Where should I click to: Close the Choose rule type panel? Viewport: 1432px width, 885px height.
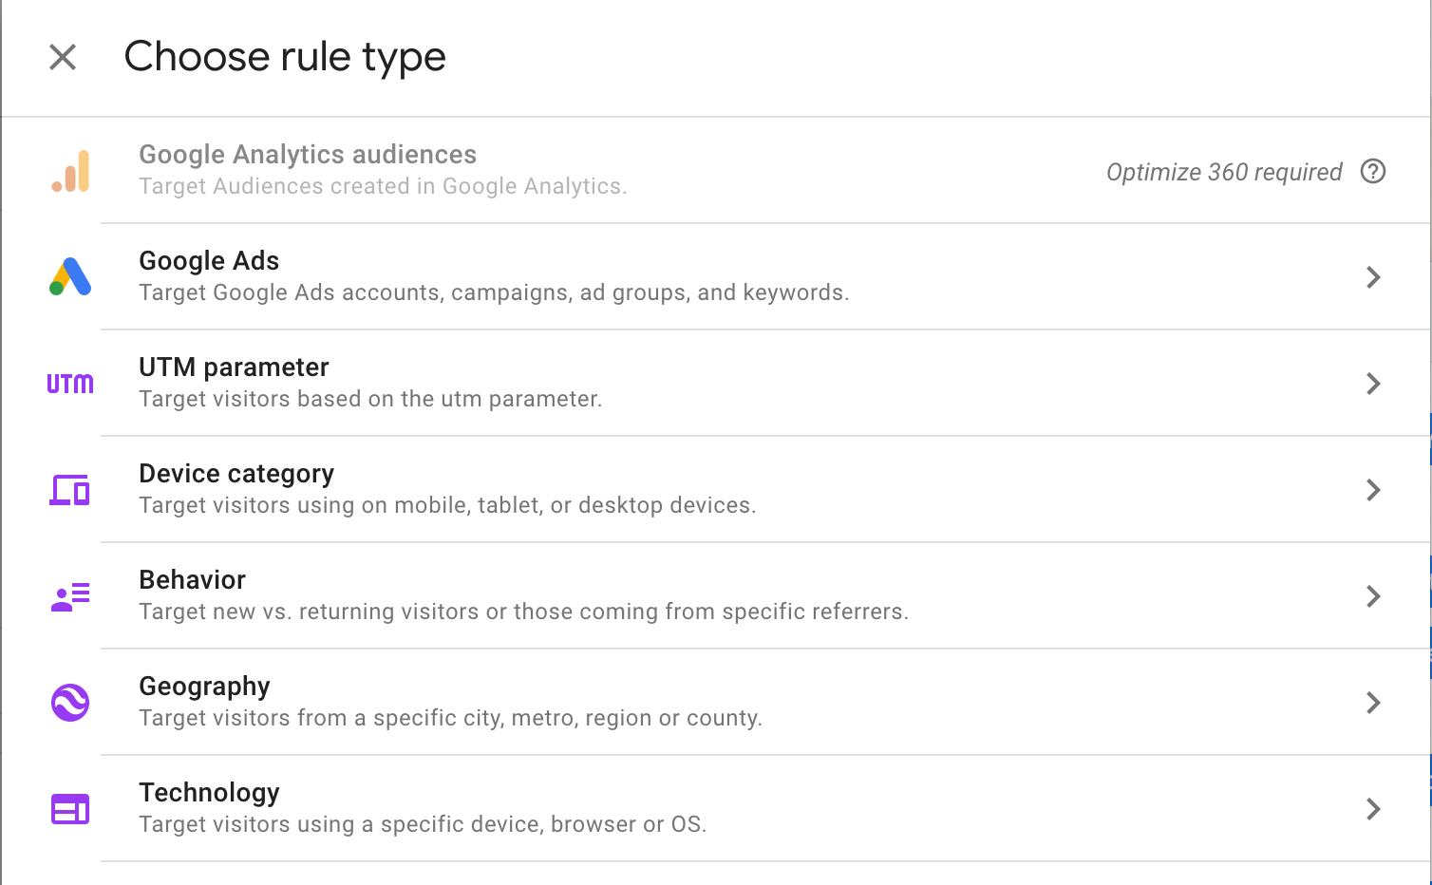(x=63, y=57)
